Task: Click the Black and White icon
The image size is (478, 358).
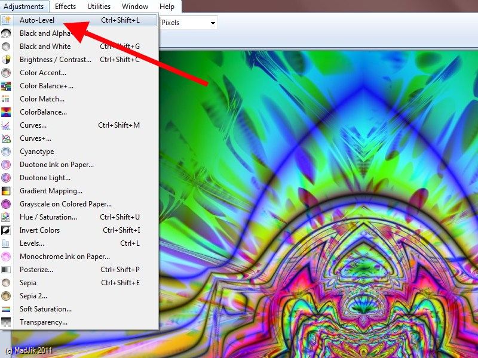Action: [6, 47]
